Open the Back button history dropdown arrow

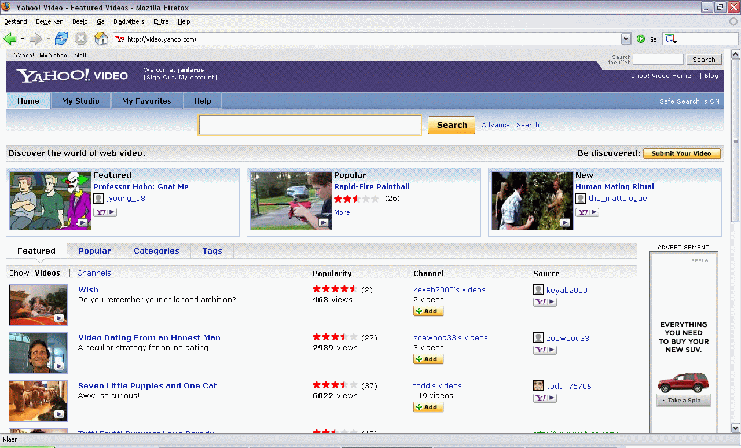(23, 39)
